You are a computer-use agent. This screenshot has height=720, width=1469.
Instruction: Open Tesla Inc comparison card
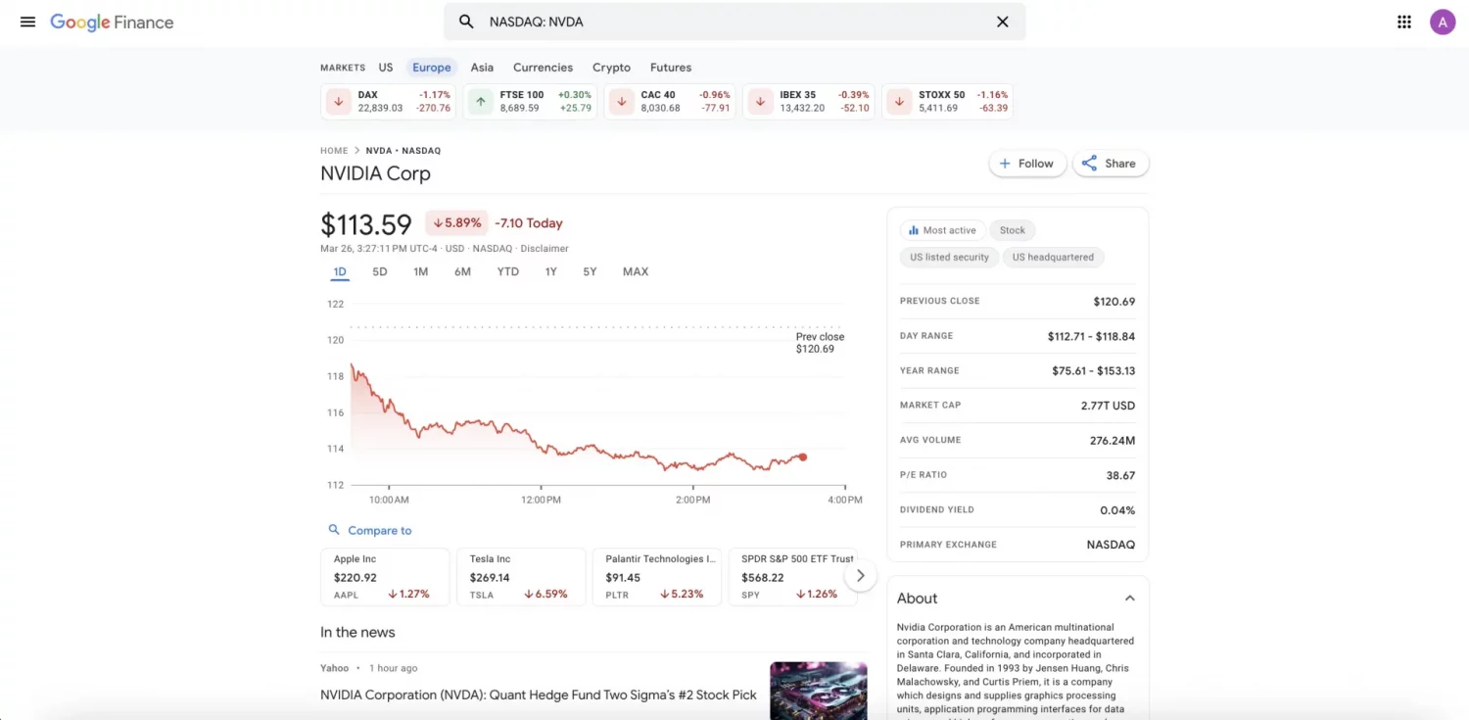click(521, 577)
